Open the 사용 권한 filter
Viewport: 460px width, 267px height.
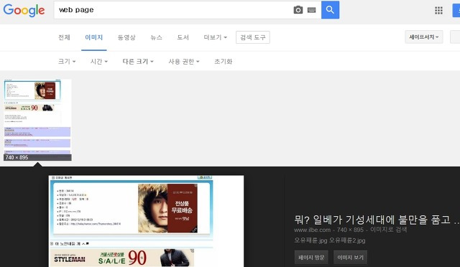(184, 62)
